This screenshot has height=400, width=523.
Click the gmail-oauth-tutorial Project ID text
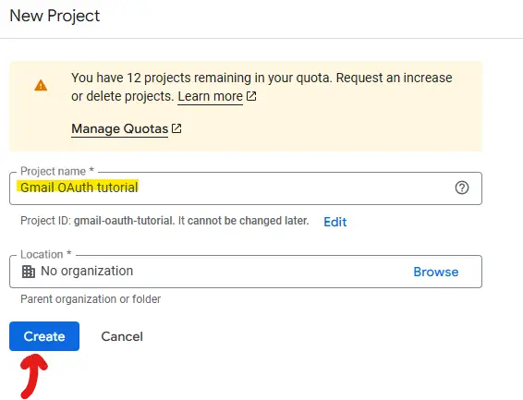click(x=123, y=221)
